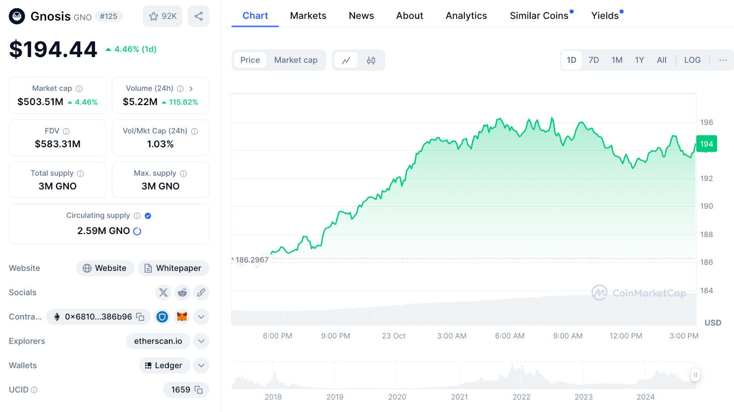Open Total supply info icon

[80, 173]
